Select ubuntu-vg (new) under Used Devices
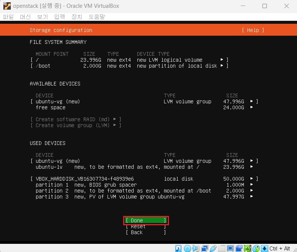 [144, 161]
